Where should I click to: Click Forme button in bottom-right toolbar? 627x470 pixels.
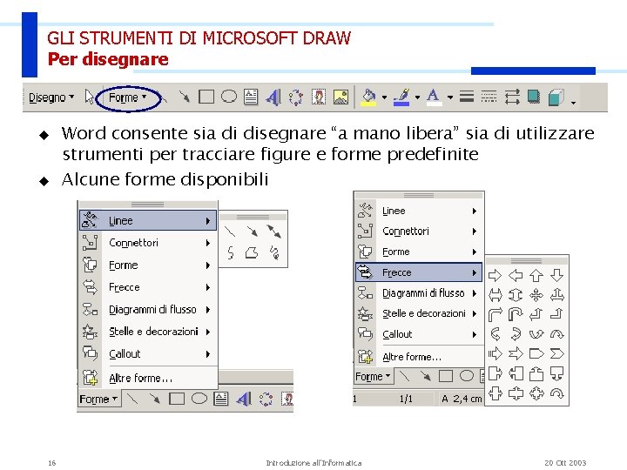click(x=373, y=377)
